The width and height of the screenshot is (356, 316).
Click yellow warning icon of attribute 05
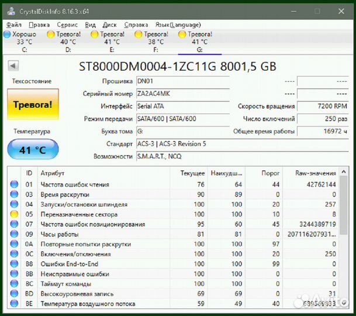pos(14,214)
